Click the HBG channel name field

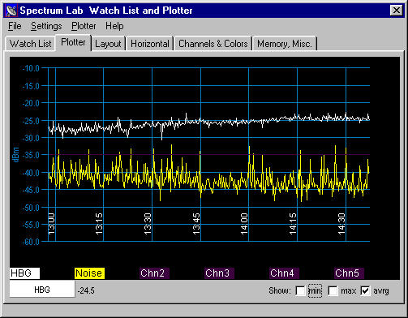click(42, 290)
